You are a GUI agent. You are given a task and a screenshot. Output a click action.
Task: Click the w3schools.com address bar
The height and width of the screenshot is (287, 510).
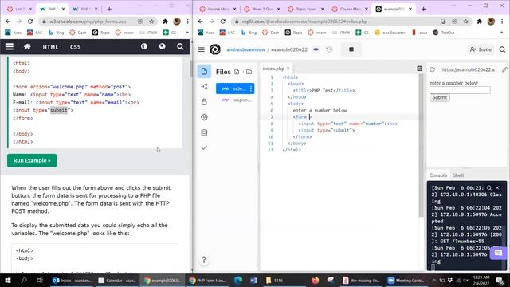coord(88,22)
